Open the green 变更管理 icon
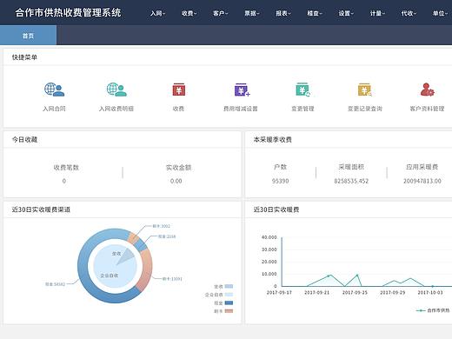452x339 pixels. click(302, 90)
